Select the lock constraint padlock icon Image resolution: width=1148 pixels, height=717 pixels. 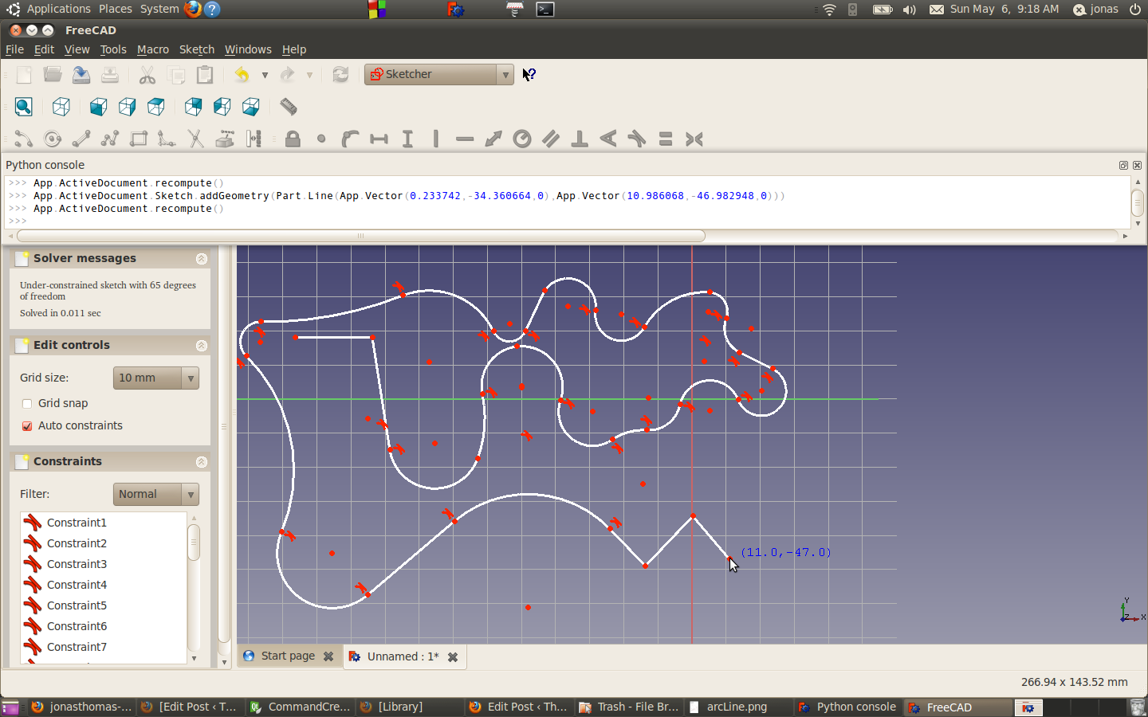click(293, 139)
